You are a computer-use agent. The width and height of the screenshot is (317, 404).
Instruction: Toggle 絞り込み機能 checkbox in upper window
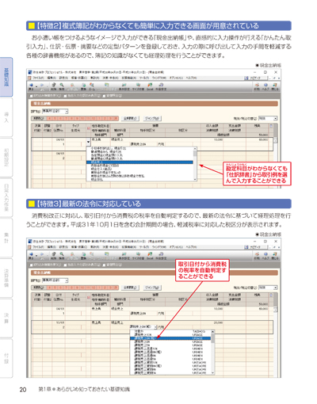click(x=32, y=96)
